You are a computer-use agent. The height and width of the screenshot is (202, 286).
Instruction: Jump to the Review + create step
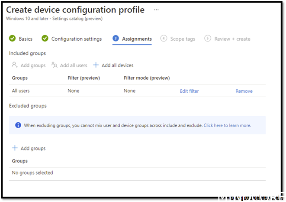coord(232,39)
